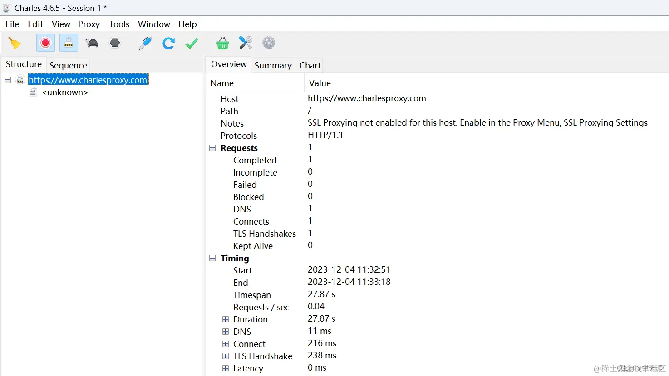
Task: Open the File menu
Action: coord(12,24)
